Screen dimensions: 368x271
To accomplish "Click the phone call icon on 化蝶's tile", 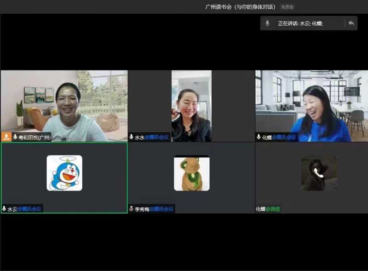I will coord(319,173).
